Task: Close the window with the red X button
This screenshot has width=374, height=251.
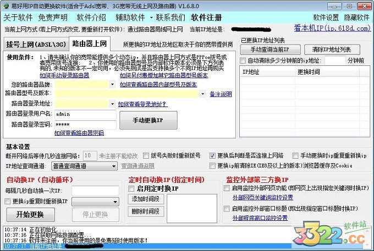Action: point(365,6)
